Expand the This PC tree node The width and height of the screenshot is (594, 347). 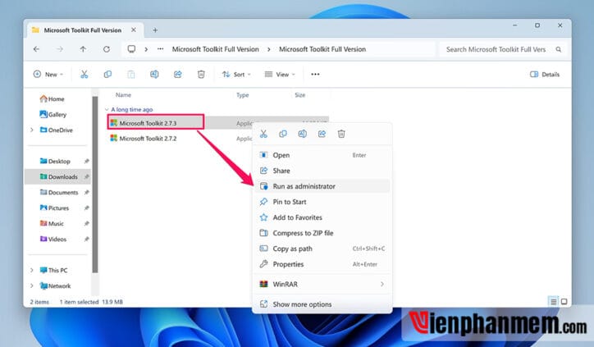point(32,270)
